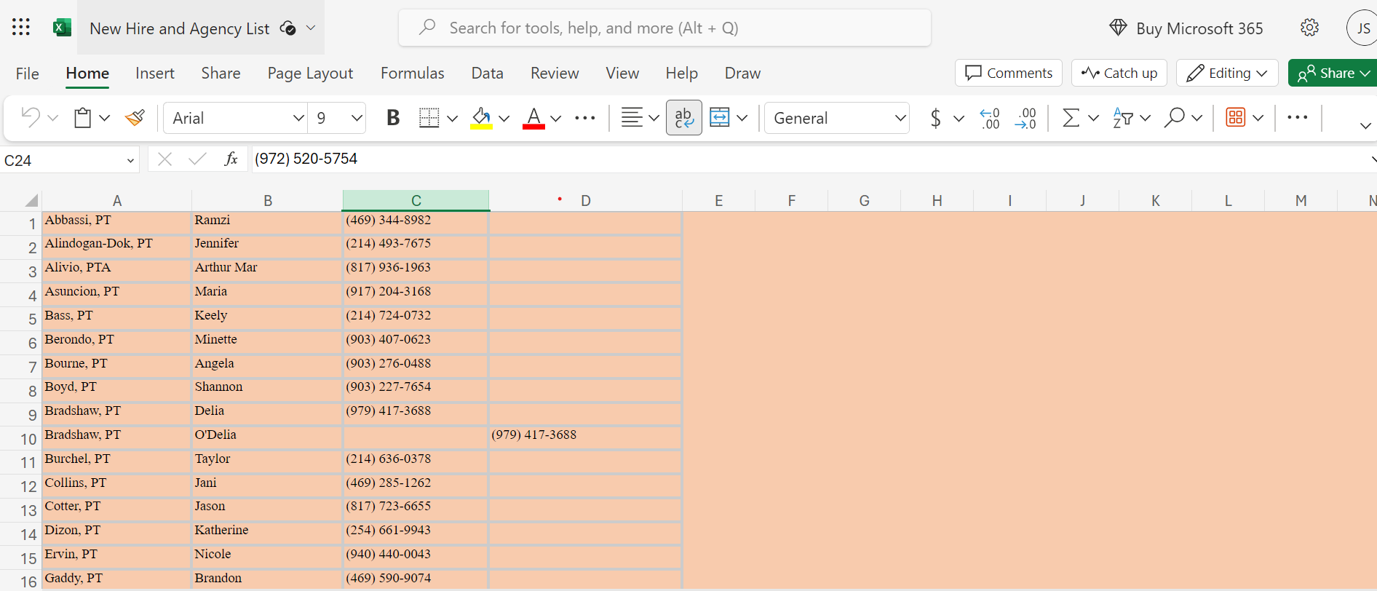Open the app launcher grid
This screenshot has height=591, width=1377.
pyautogui.click(x=21, y=28)
